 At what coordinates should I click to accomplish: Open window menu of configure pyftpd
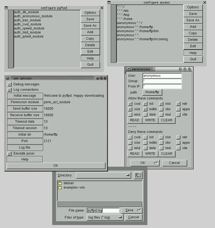[6, 8]
